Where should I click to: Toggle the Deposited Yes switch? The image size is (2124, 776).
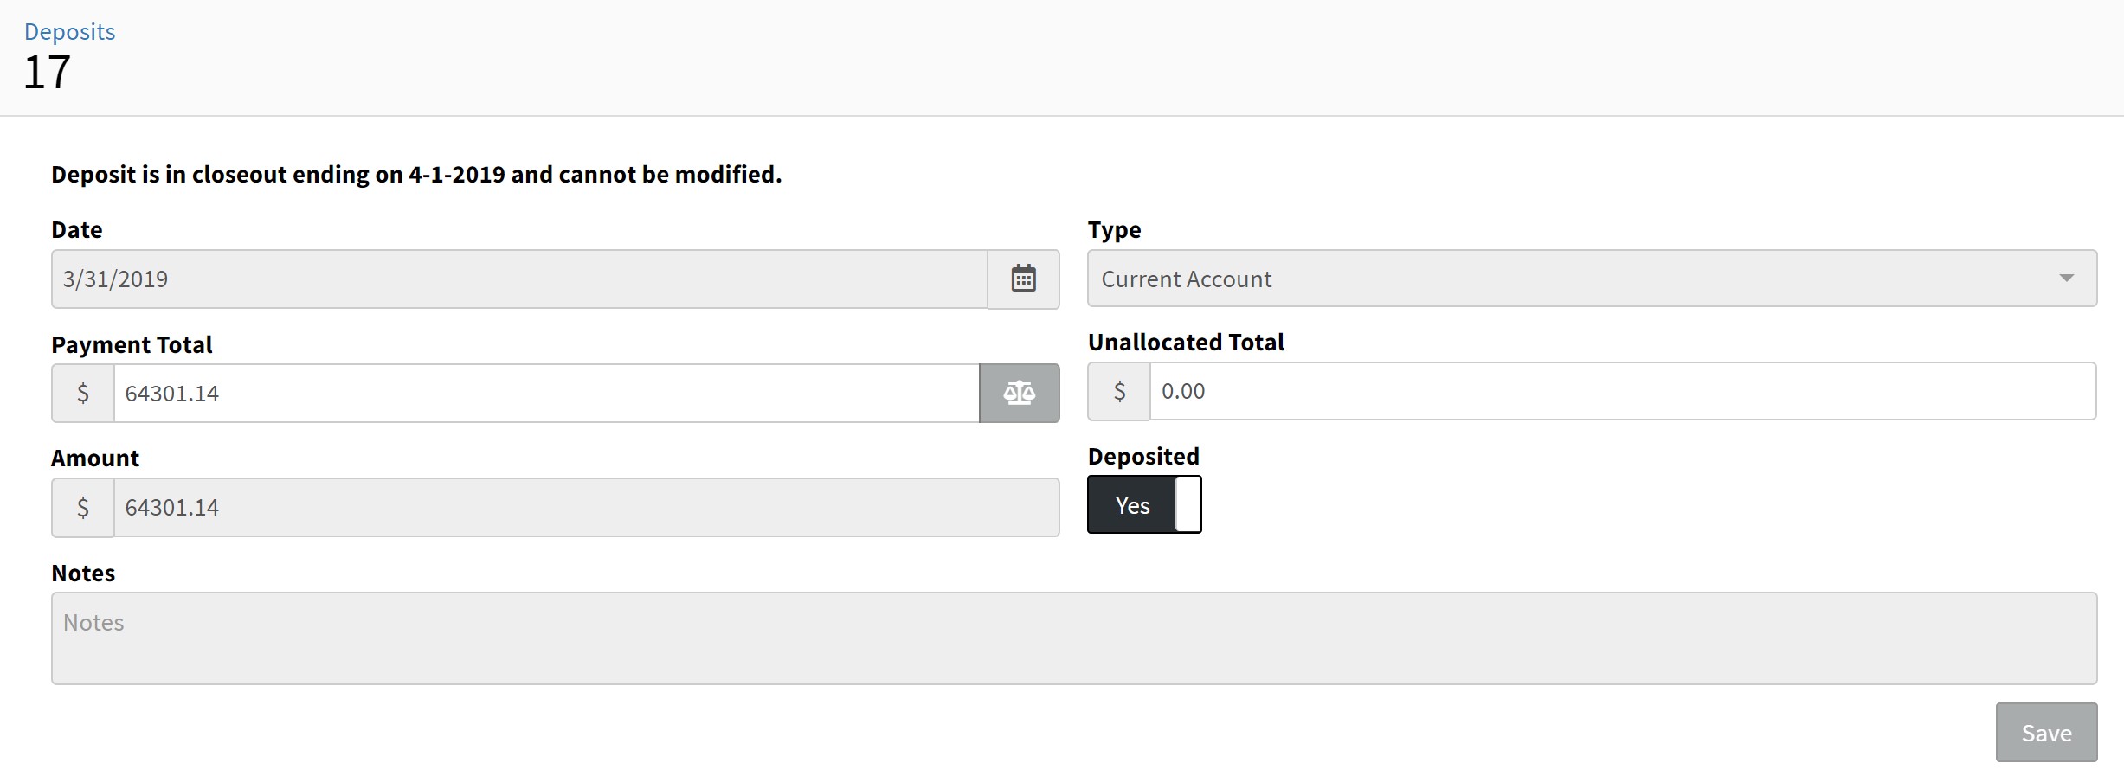pyautogui.click(x=1143, y=504)
